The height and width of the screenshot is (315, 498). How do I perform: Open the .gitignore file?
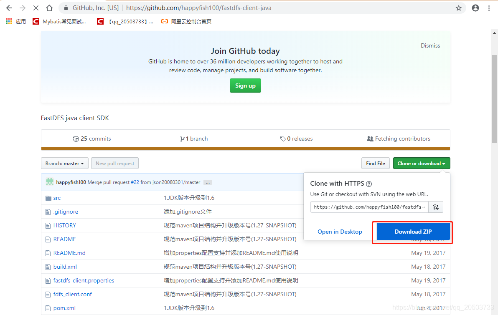[x=66, y=212]
